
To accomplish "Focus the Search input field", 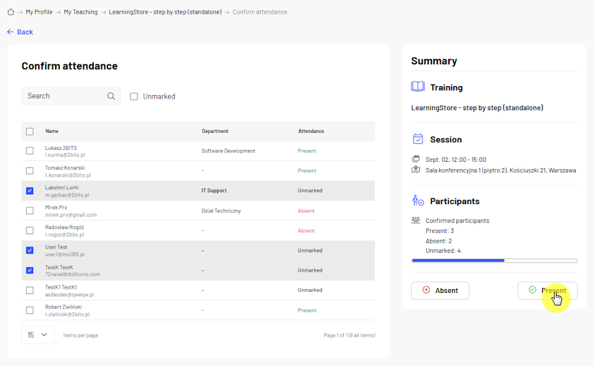I will [71, 96].
